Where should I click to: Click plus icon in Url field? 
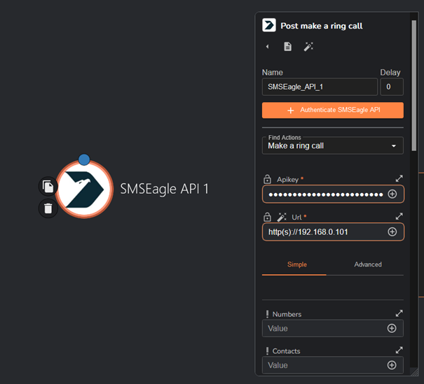click(392, 232)
